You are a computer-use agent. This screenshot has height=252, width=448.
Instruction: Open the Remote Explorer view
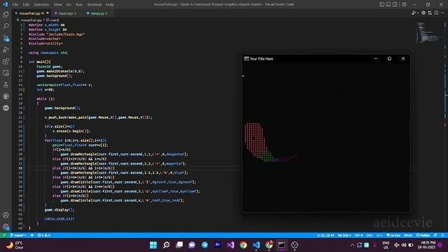(x=6, y=73)
